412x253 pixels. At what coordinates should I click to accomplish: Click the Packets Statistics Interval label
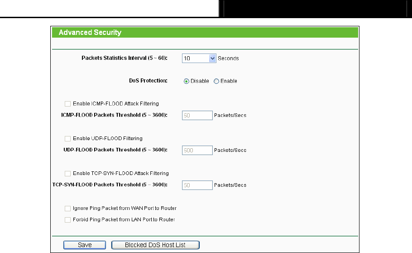125,58
